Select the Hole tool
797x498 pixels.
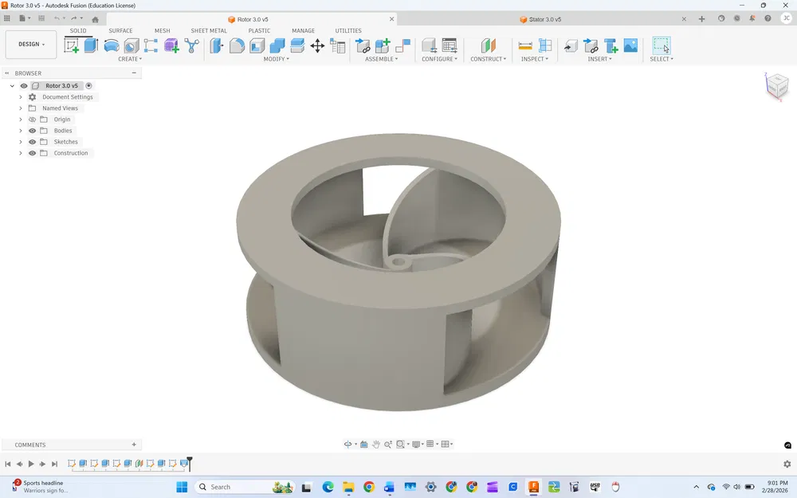point(132,45)
